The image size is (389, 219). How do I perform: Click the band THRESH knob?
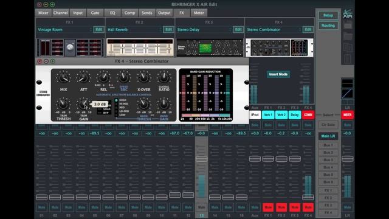pyautogui.click(x=144, y=105)
